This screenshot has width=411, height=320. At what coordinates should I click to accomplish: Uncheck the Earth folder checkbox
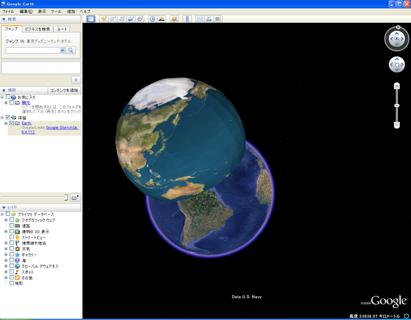pyautogui.click(x=12, y=123)
